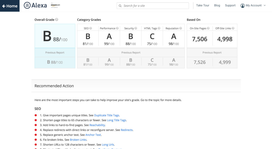Click the Security help question mark icon
This screenshot has width=272, height=149.
click(136, 28)
